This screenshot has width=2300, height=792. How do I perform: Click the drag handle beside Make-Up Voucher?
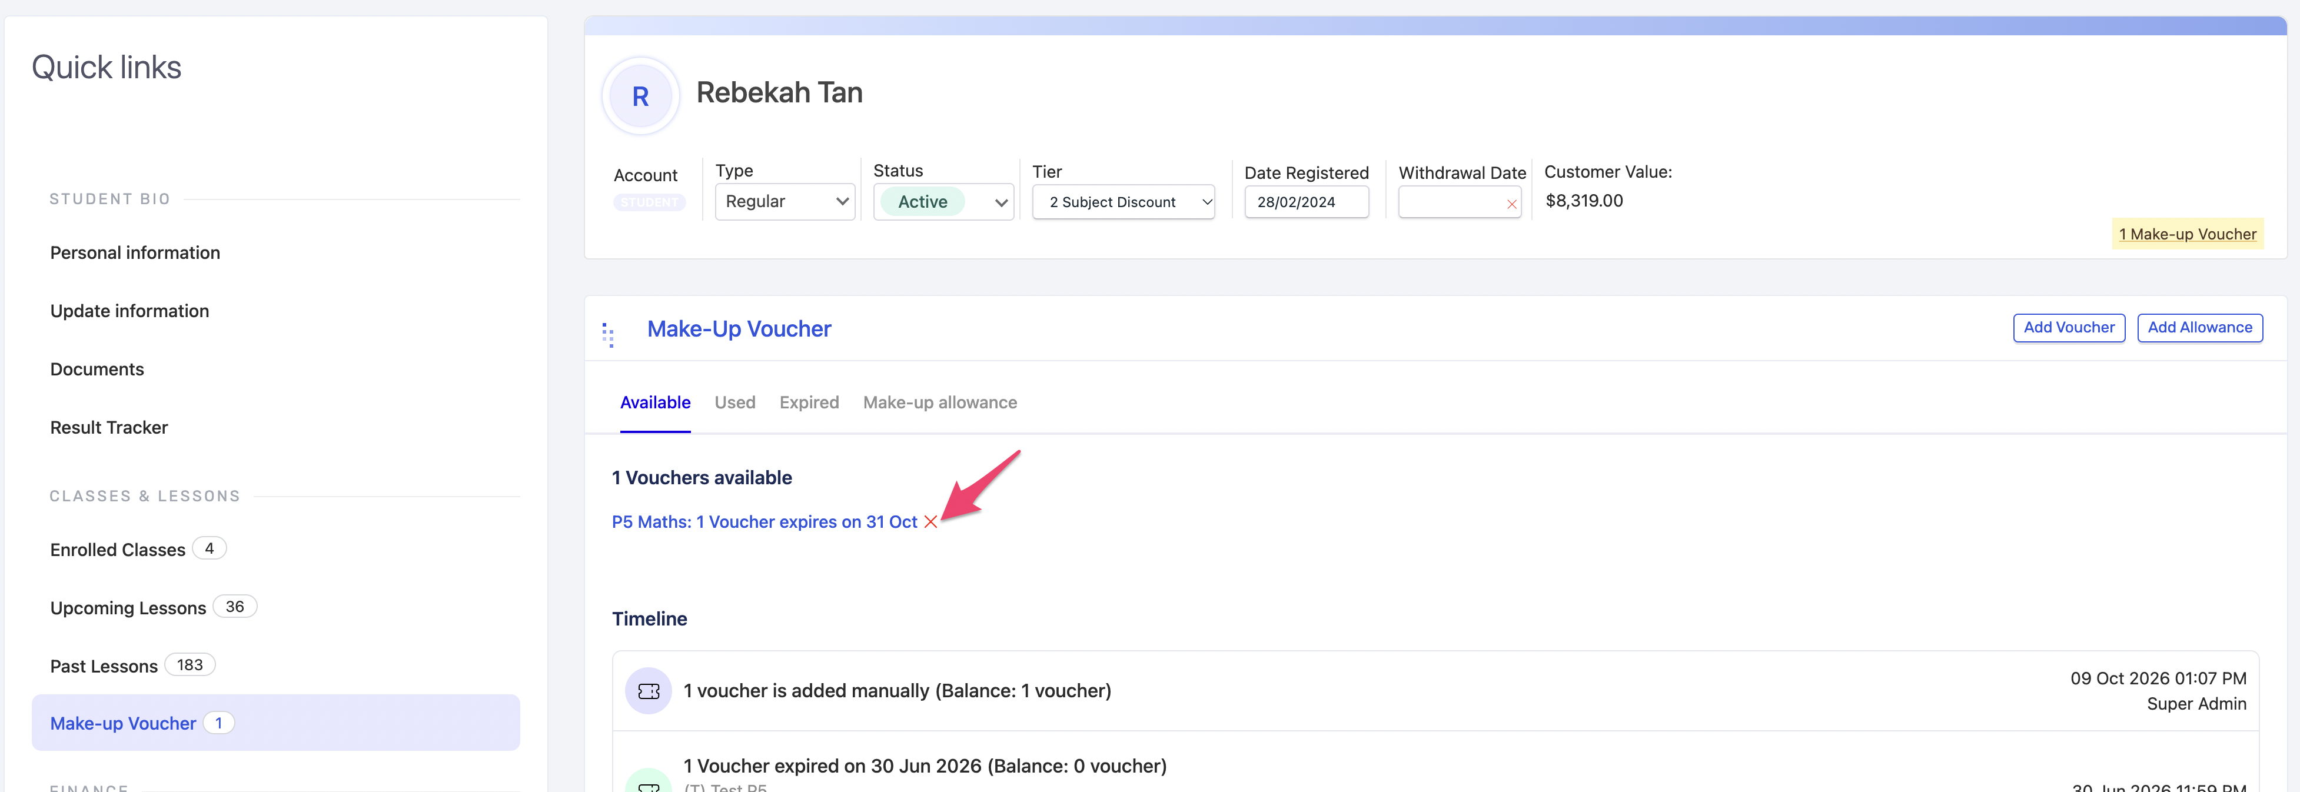tap(608, 335)
